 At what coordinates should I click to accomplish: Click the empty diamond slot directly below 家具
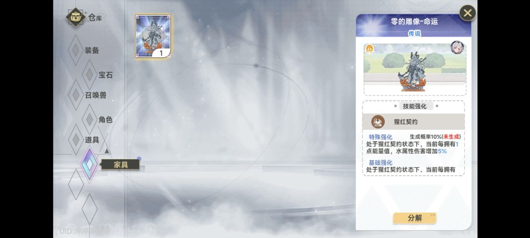click(x=76, y=185)
